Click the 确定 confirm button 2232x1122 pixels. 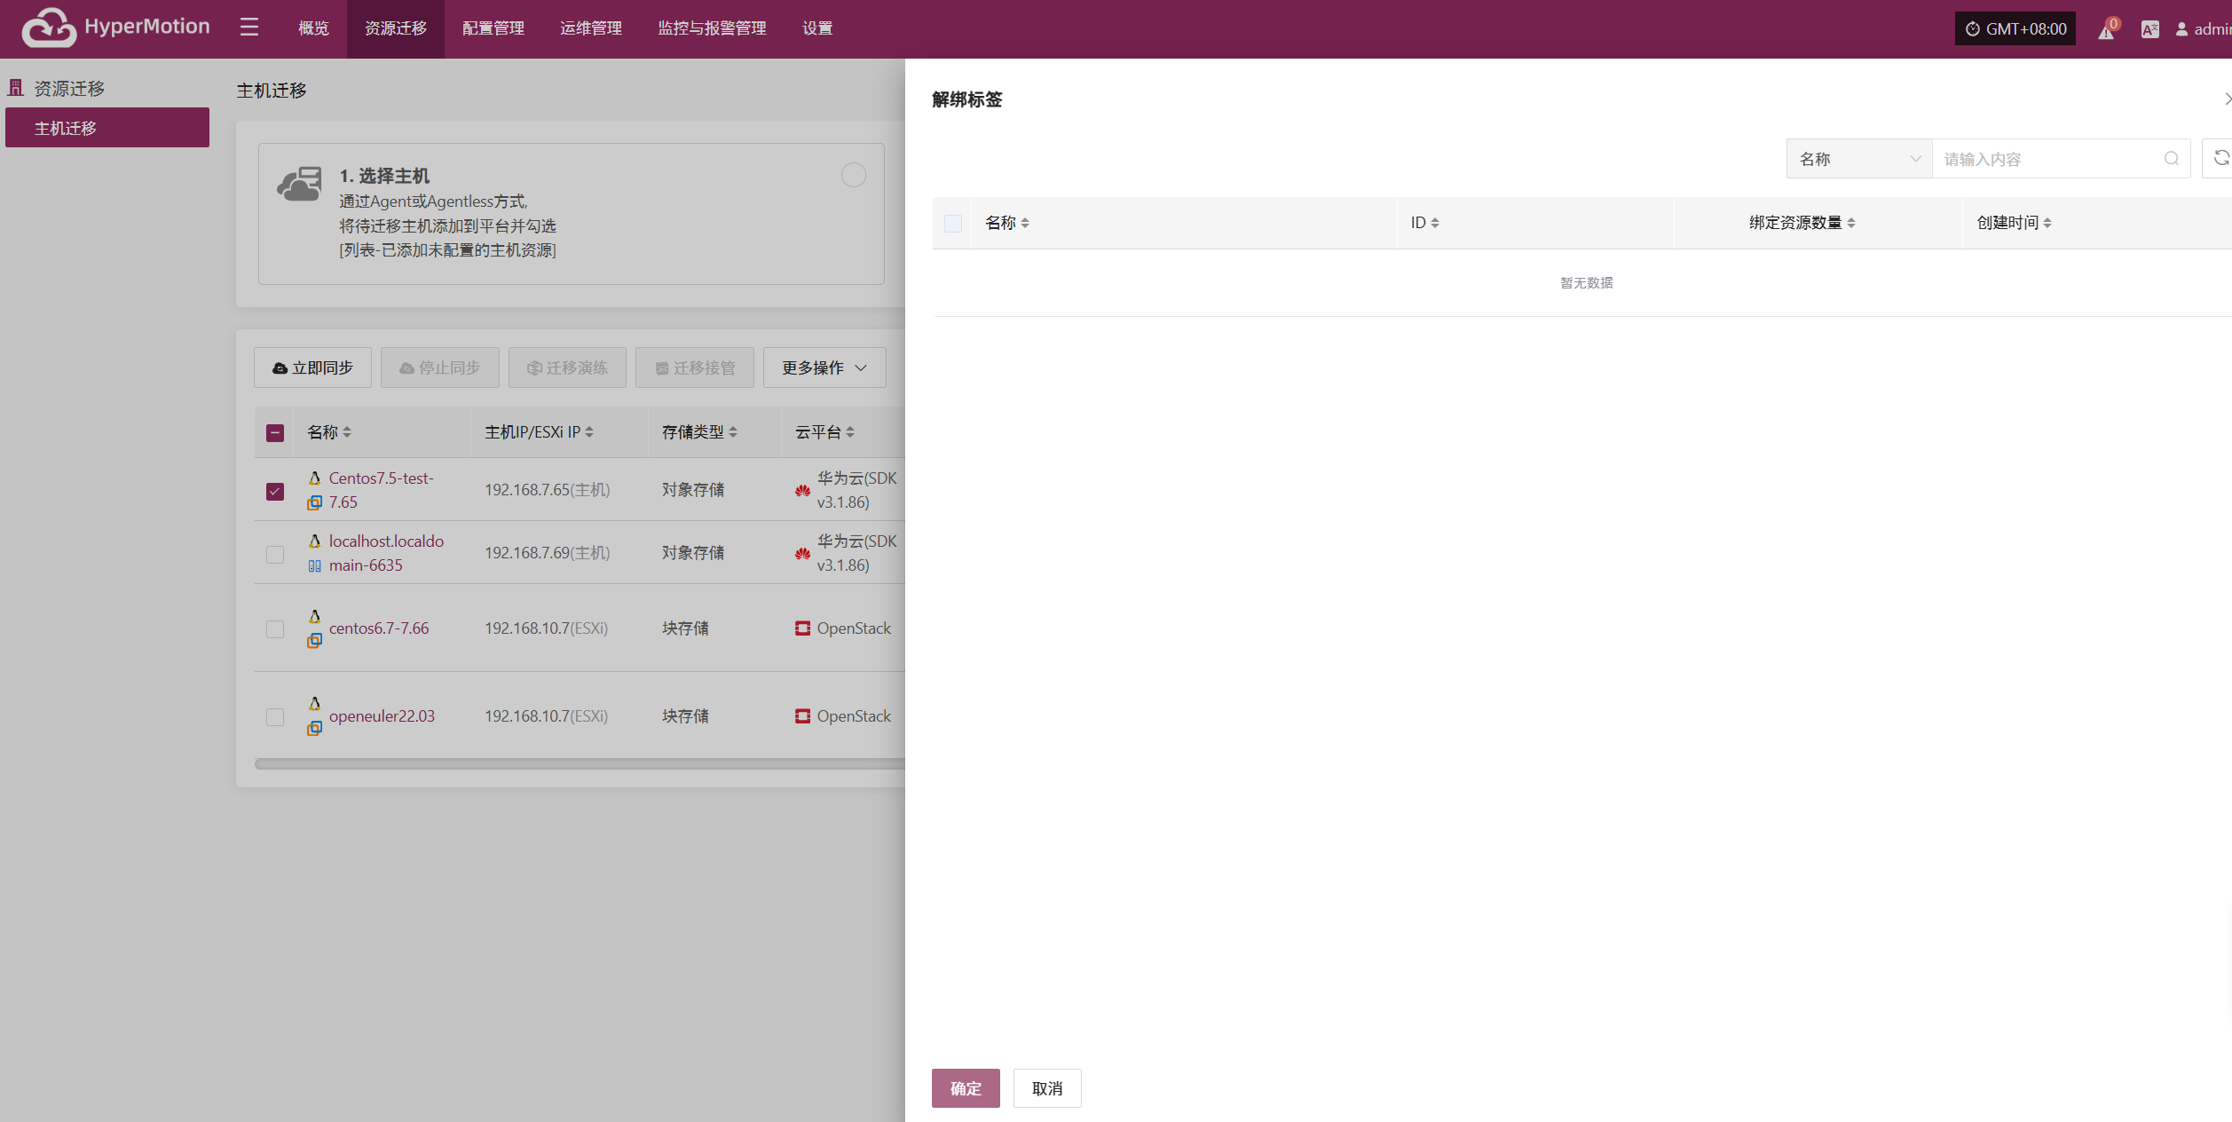click(x=966, y=1088)
